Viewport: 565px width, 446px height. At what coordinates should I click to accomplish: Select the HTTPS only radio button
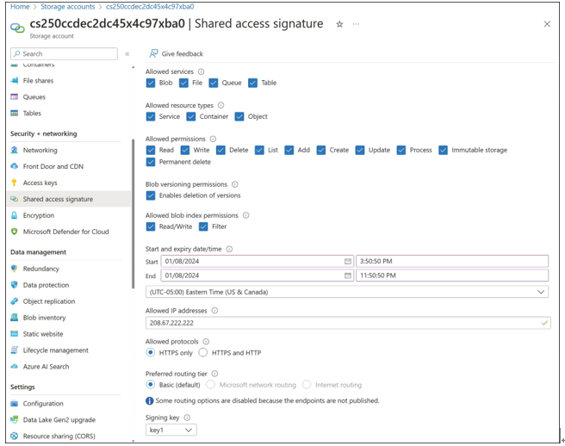tap(151, 352)
